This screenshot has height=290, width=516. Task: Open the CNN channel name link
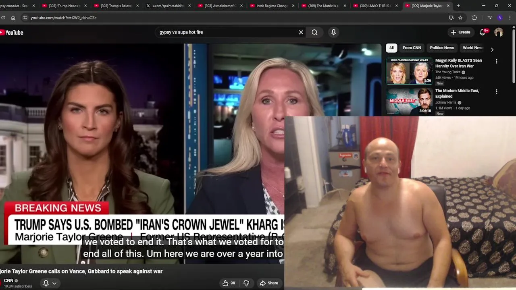pos(8,281)
